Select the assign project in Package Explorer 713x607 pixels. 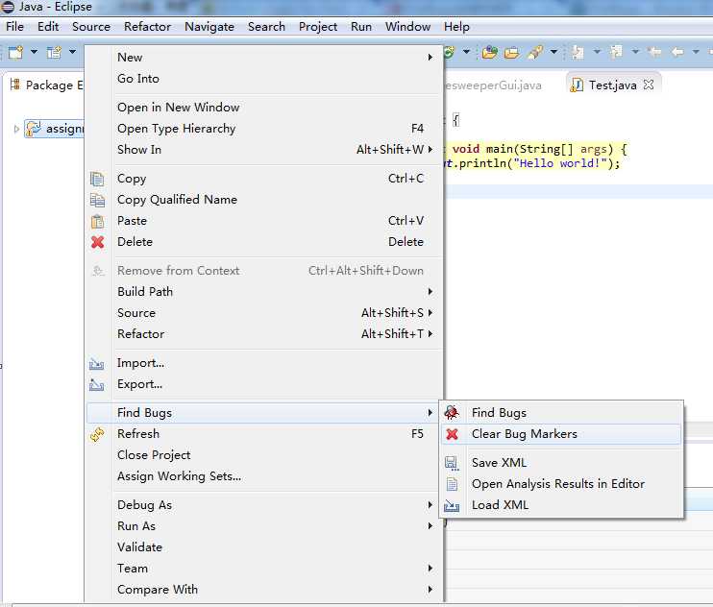click(x=55, y=129)
